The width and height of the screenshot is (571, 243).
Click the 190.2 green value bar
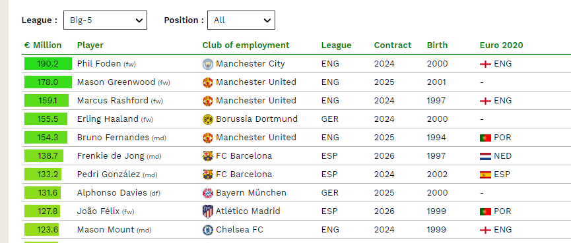pos(48,64)
